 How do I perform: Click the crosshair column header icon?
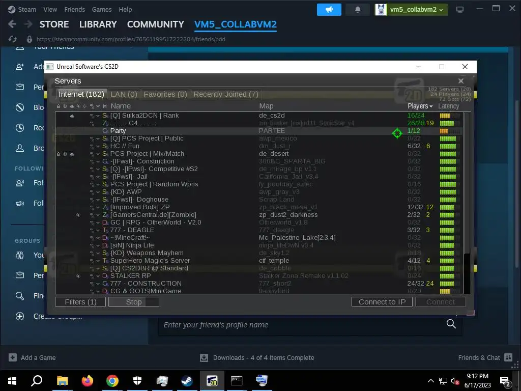click(x=85, y=106)
